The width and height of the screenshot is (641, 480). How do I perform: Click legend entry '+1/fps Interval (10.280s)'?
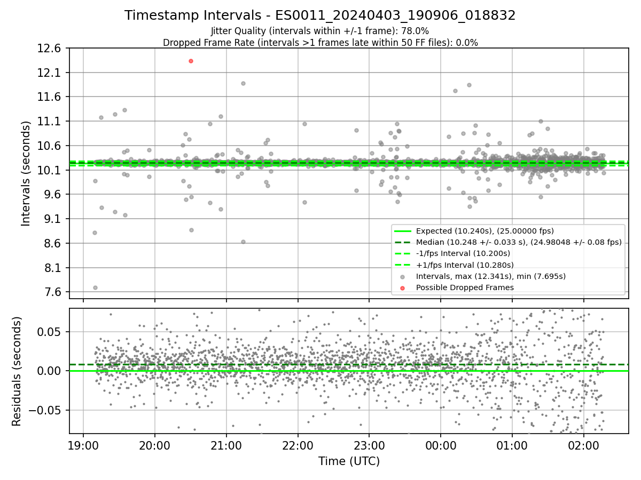pyautogui.click(x=464, y=265)
